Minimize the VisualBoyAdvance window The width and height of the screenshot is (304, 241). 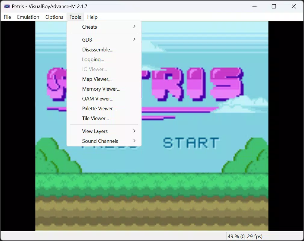click(255, 6)
